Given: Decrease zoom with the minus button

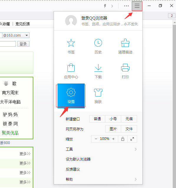Looking at the screenshot, I should (x=96, y=139).
